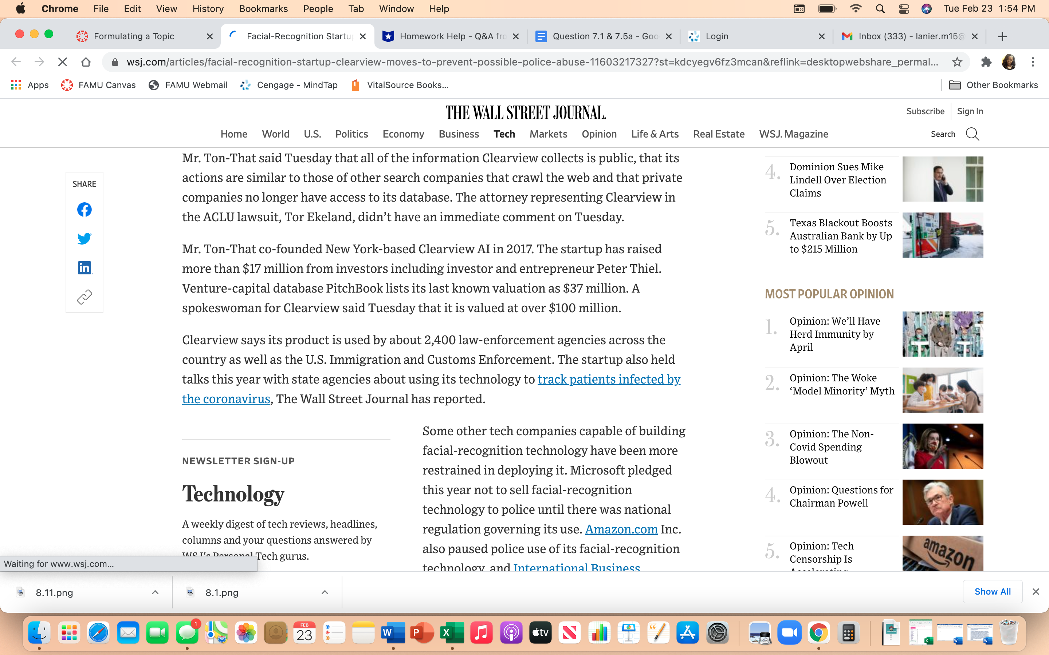Open the Calculator from the Dock
Image resolution: width=1049 pixels, height=655 pixels.
pos(849,632)
